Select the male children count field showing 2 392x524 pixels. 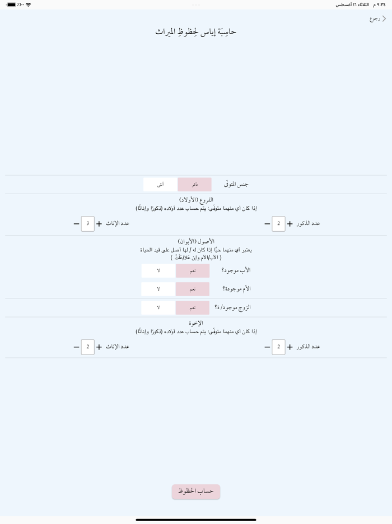click(x=278, y=223)
